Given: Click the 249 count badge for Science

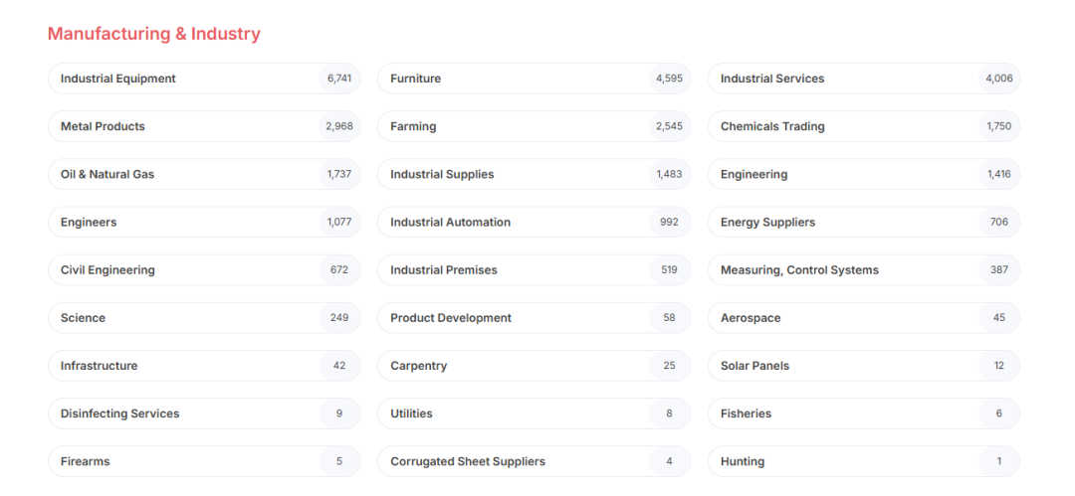Looking at the screenshot, I should click(x=339, y=318).
